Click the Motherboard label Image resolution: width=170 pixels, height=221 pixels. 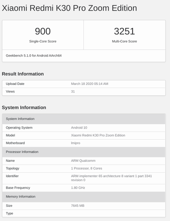pyautogui.click(x=15, y=143)
